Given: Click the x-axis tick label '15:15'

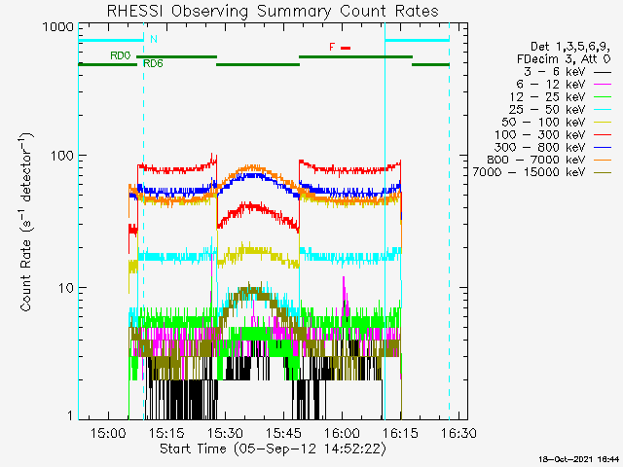Looking at the screenshot, I should [166, 433].
